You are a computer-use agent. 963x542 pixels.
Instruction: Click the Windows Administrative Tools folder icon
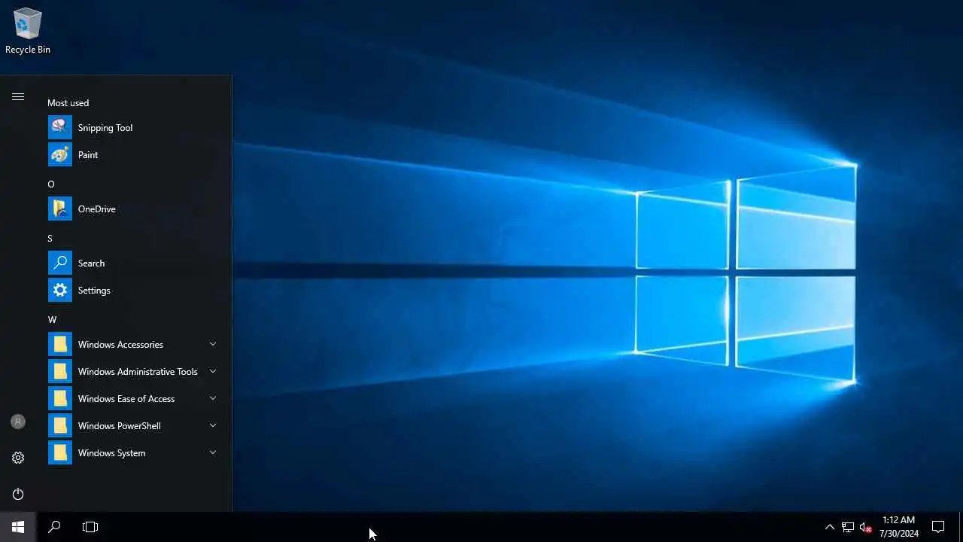pyautogui.click(x=60, y=371)
